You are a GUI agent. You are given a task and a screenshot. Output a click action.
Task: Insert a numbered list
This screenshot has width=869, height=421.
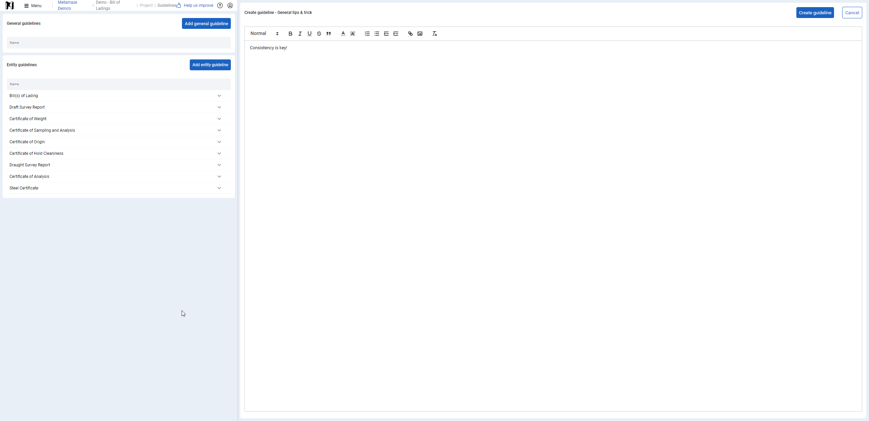(x=367, y=34)
